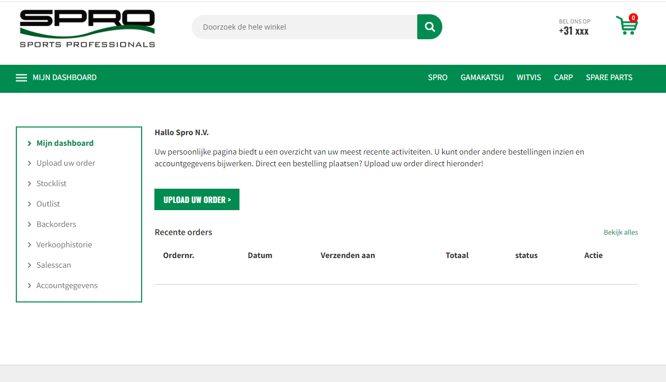The image size is (666, 382).
Task: Open the GAMAKATSU category menu
Action: (482, 78)
